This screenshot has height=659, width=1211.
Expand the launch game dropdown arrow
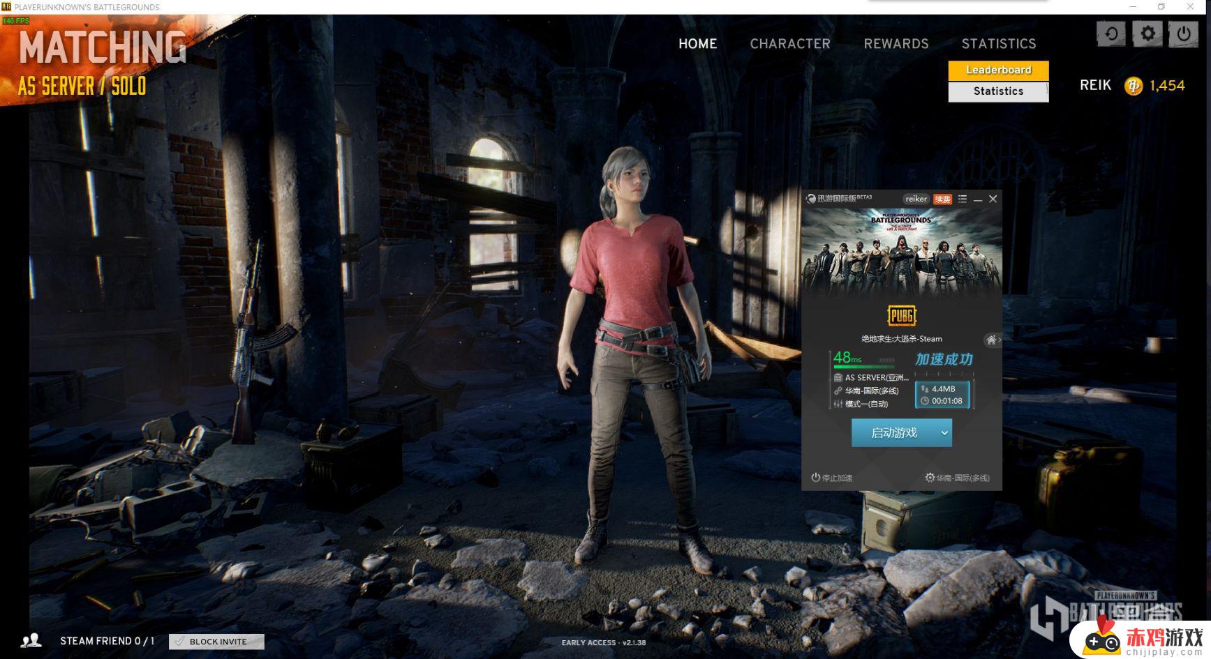click(944, 433)
